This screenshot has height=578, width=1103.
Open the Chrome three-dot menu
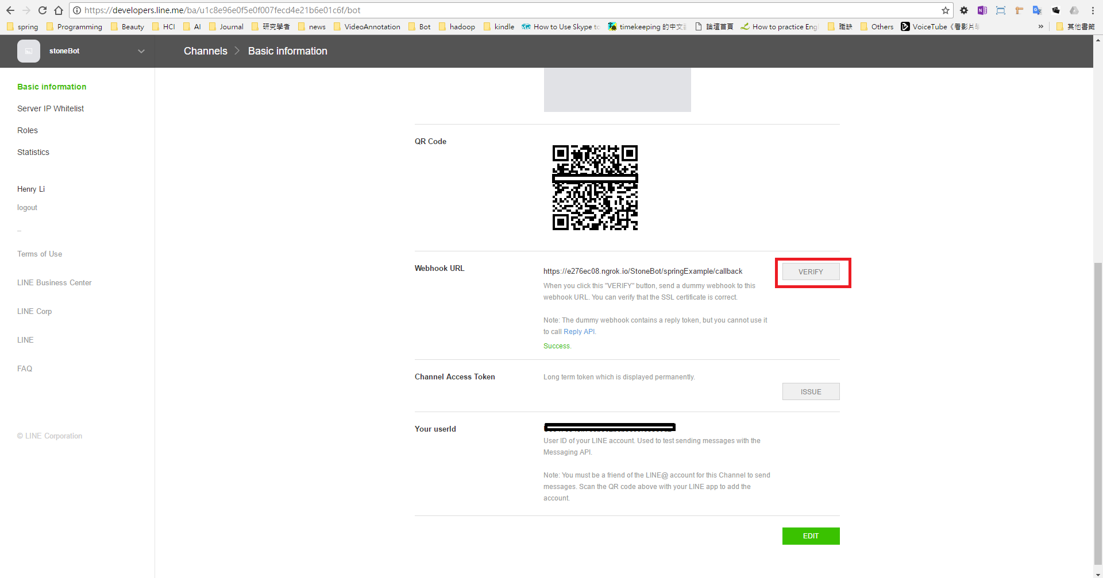coord(1093,10)
